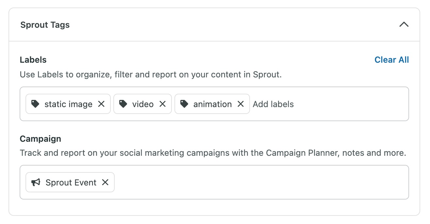Click the Sprout Tags header title
Screen dimensions: 430x224
click(x=45, y=25)
